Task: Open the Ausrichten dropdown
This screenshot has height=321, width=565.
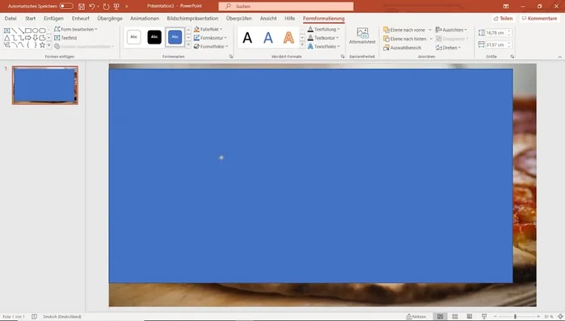Action: click(451, 30)
